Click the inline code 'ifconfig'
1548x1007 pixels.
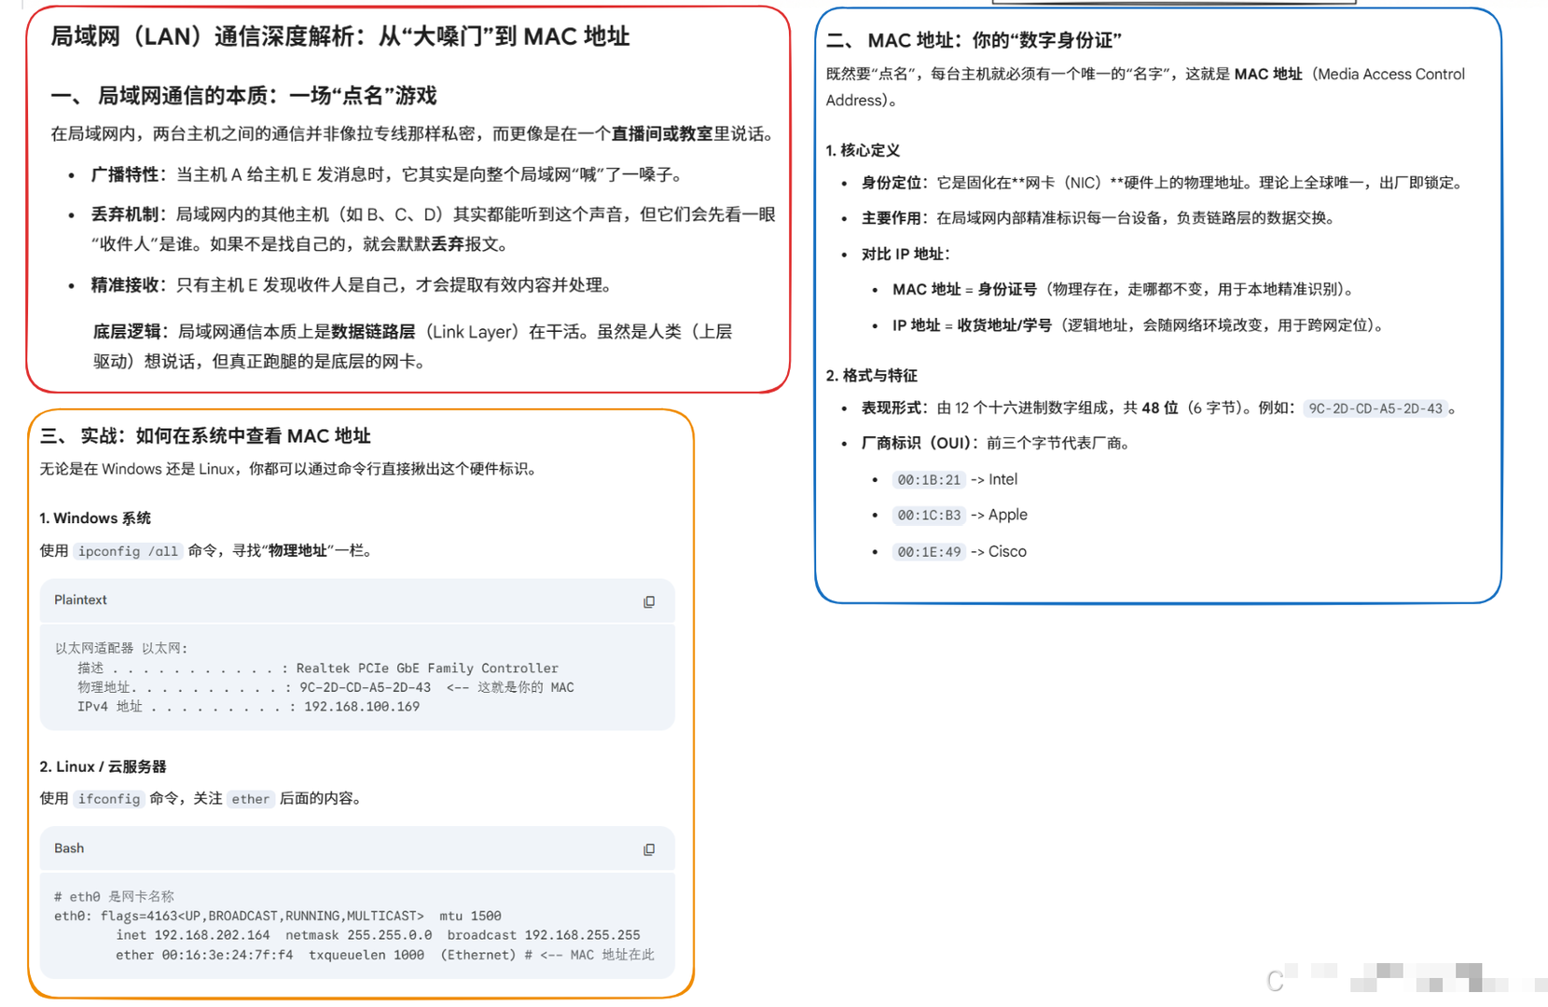[109, 799]
